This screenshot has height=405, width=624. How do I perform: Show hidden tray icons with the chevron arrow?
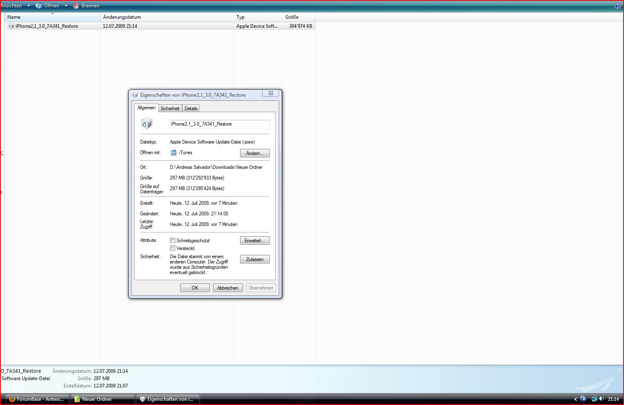[x=575, y=399]
